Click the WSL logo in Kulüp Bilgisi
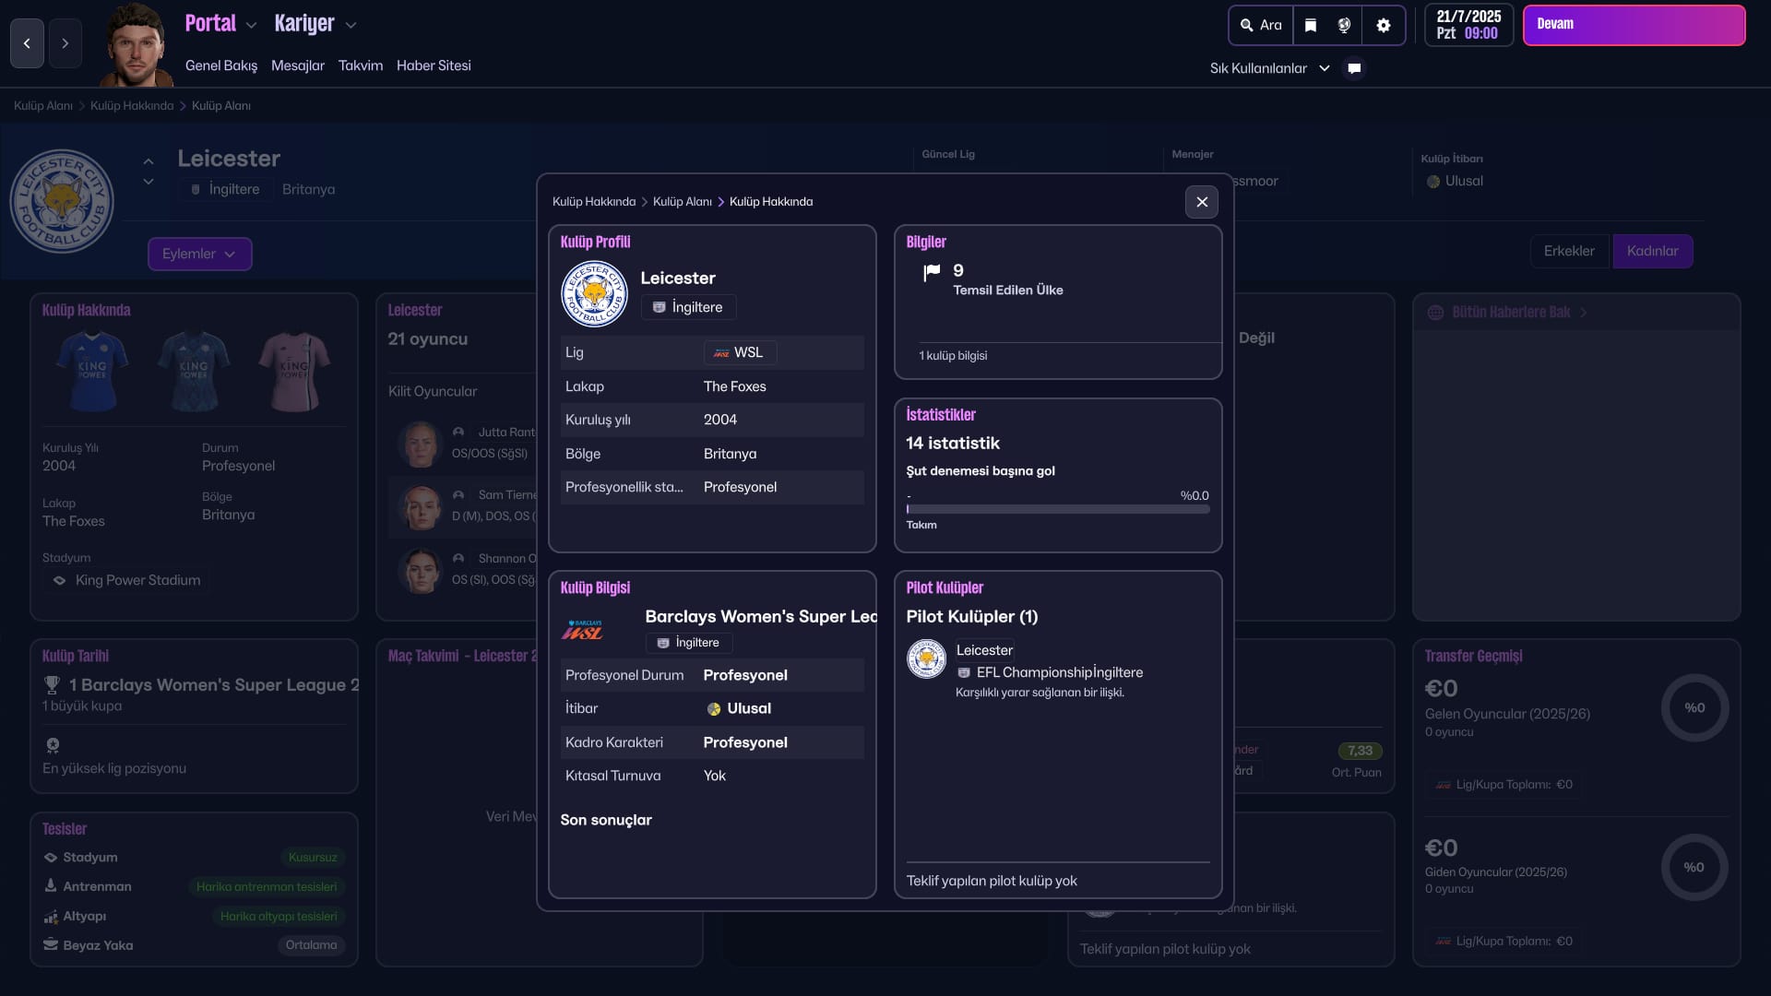 point(583,630)
